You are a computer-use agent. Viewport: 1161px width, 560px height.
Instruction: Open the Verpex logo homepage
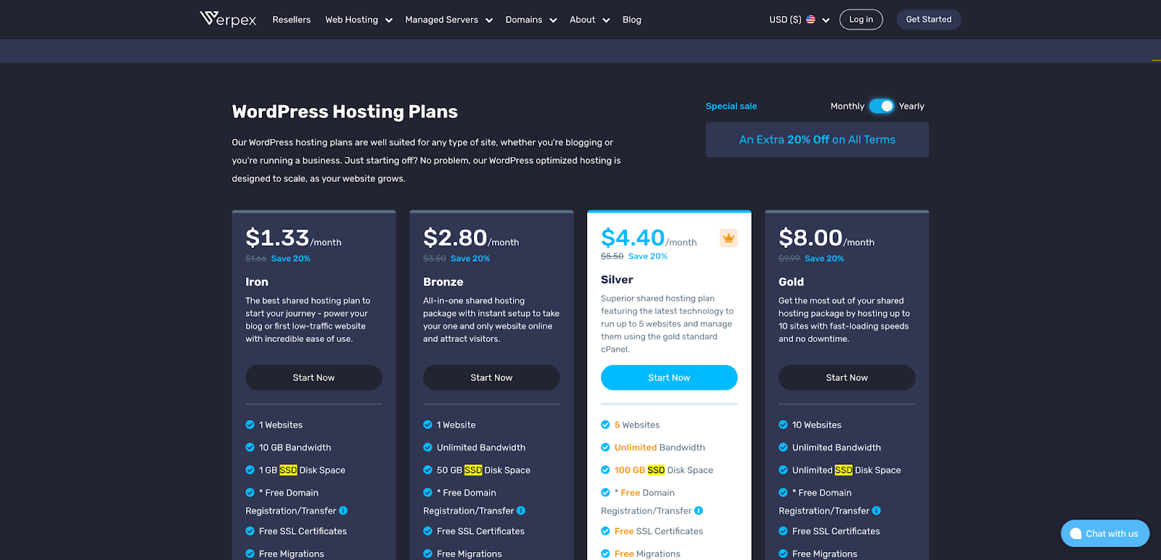pyautogui.click(x=228, y=19)
